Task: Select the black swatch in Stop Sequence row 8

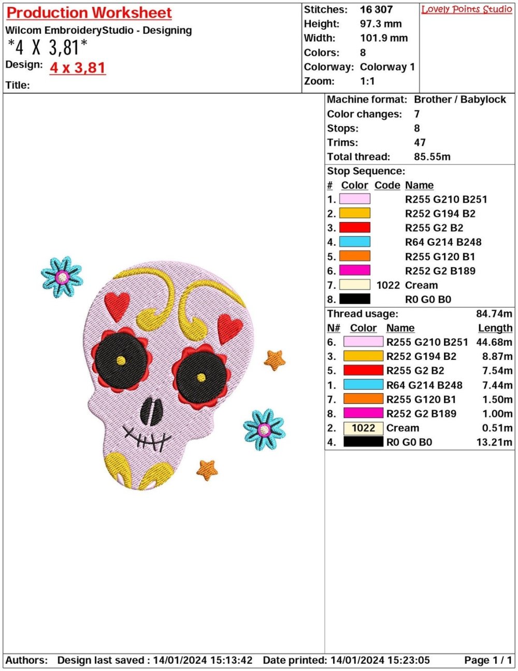Action: tap(355, 299)
